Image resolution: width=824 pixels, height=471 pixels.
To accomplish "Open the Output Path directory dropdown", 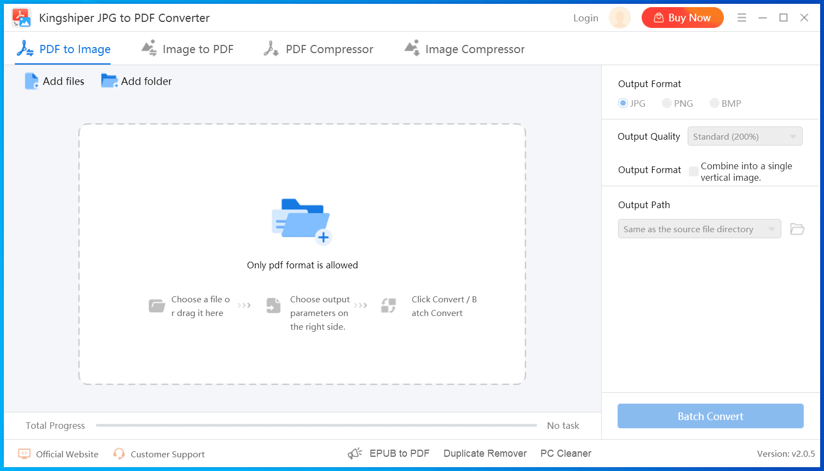I will (699, 229).
